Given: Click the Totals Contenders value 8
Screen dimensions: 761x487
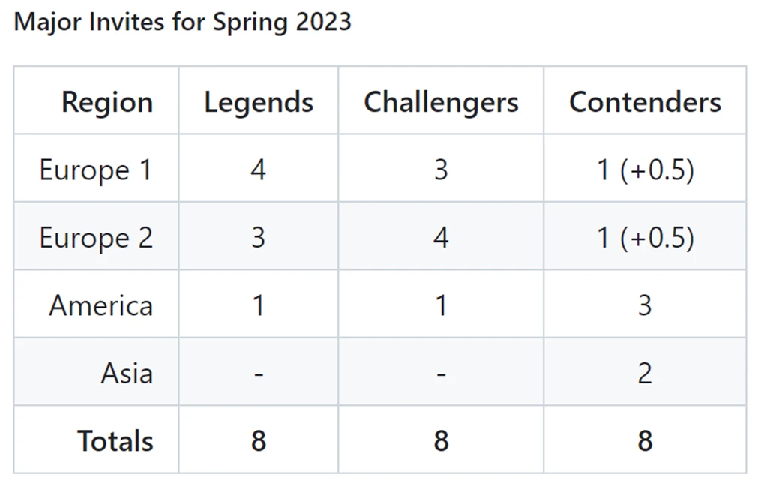Looking at the screenshot, I should 645,441.
